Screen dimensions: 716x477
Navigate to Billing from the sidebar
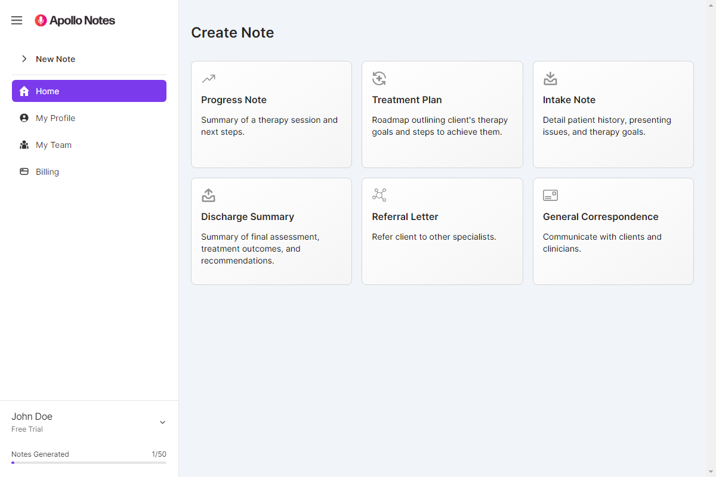point(47,171)
